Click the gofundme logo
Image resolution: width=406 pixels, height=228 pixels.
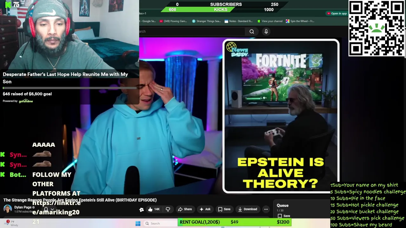(x=26, y=101)
